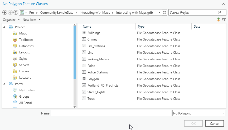Refresh the current folder contents

coord(165,12)
